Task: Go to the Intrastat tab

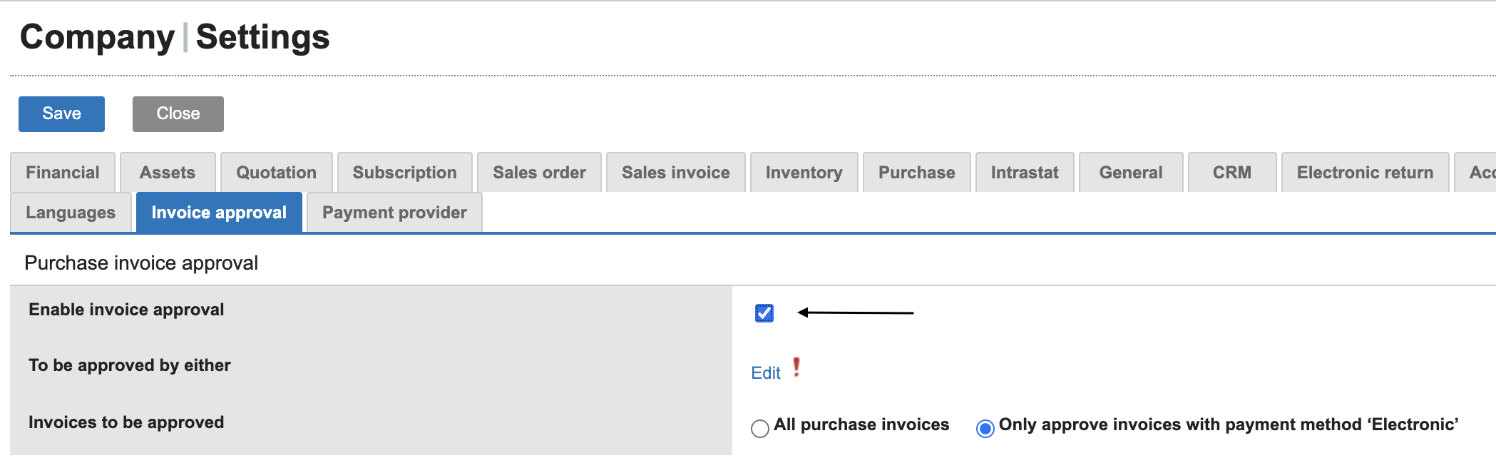Action: tap(1025, 173)
